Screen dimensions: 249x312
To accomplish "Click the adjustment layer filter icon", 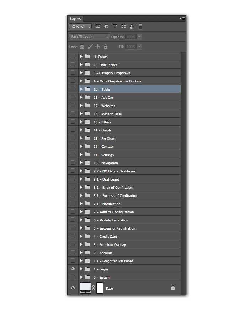I will [106, 27].
